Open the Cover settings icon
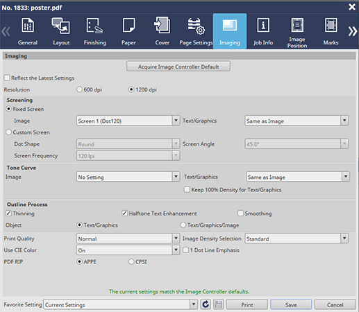Viewport: 359px width, 312px height. (x=162, y=25)
